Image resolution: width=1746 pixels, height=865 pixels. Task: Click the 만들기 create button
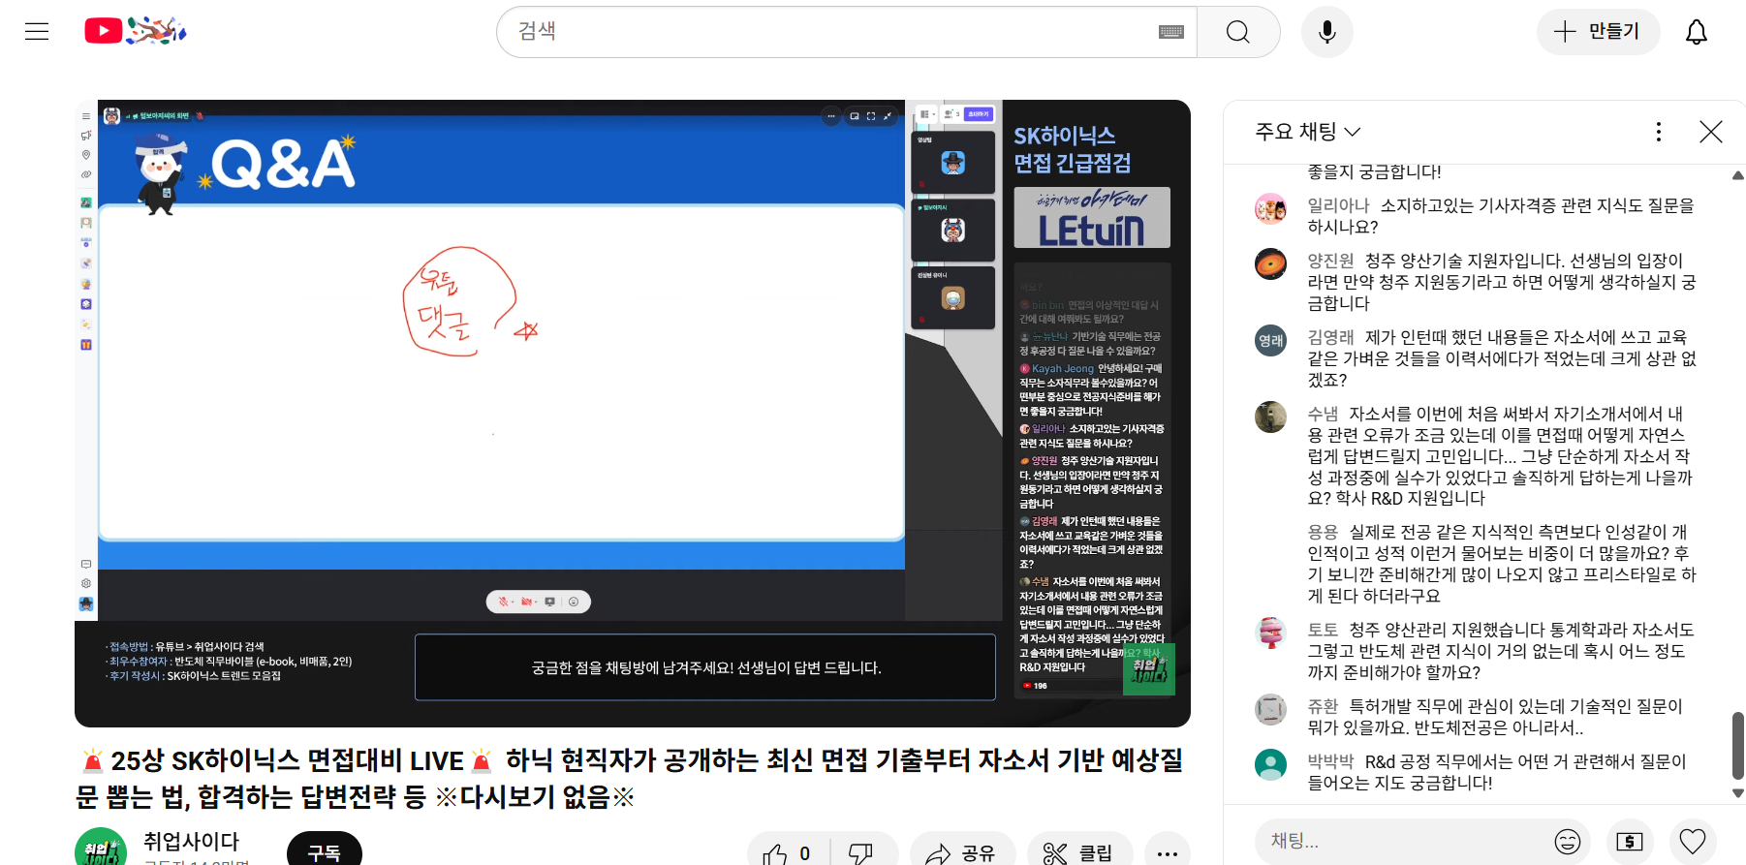[x=1597, y=32]
